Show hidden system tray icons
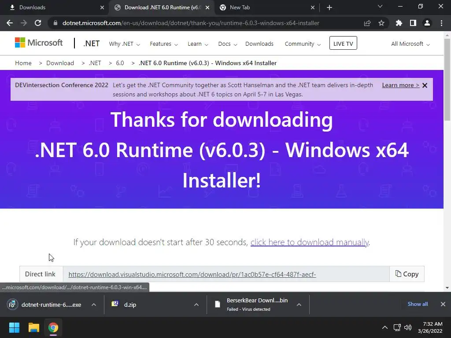Image resolution: width=451 pixels, height=338 pixels. [384, 327]
